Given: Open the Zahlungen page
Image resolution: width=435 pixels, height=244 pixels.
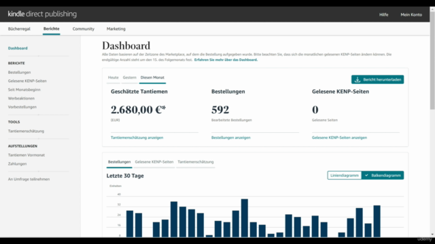Looking at the screenshot, I should click(x=17, y=164).
